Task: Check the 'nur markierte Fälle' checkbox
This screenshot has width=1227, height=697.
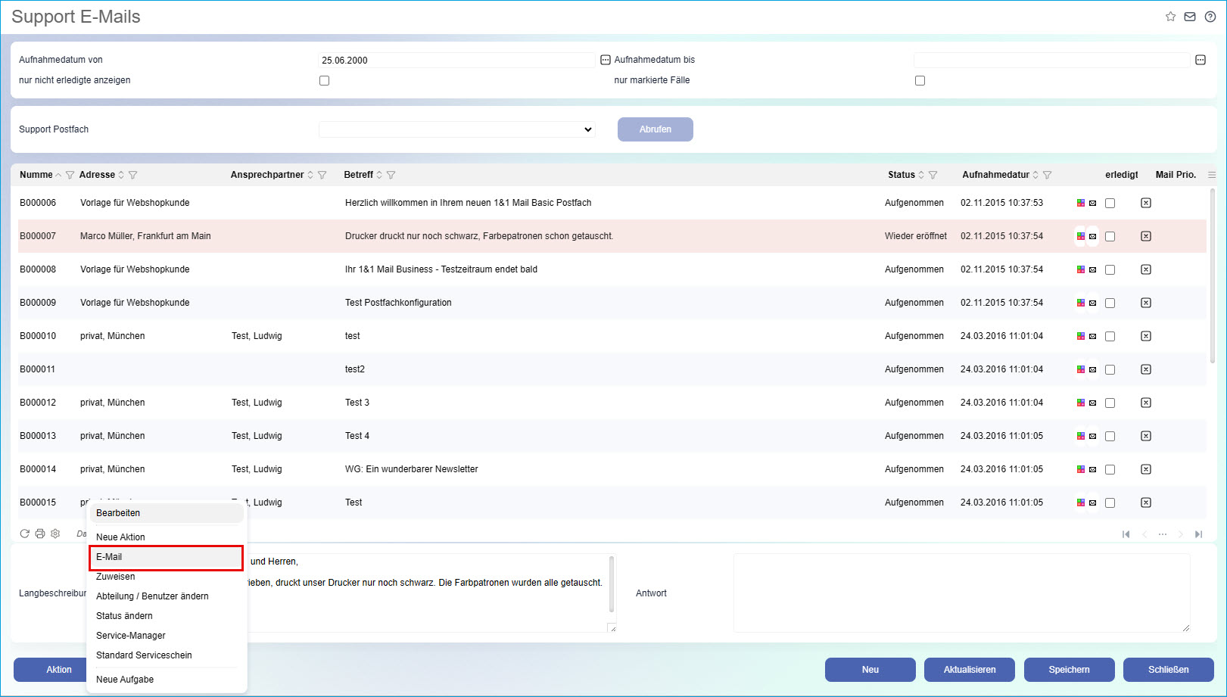Action: [920, 80]
